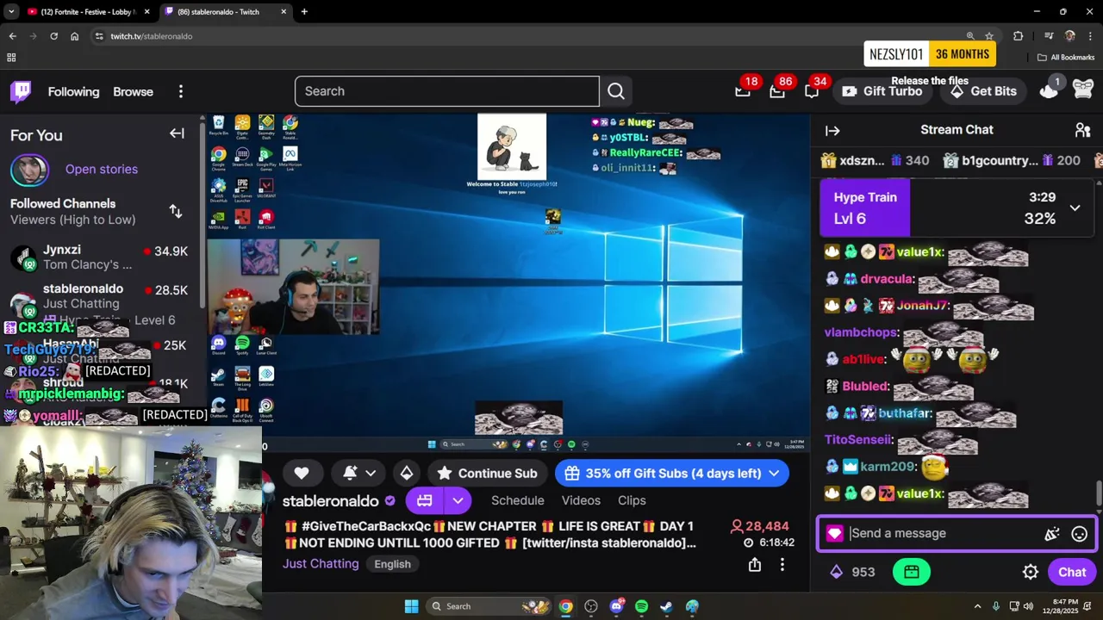This screenshot has width=1103, height=620.
Task: Click the Gift Turbo button
Action: [882, 91]
